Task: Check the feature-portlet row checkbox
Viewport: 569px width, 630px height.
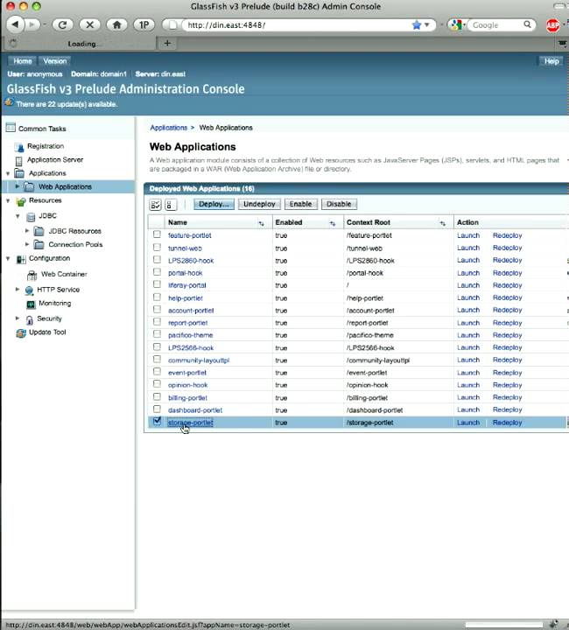Action: 157,234
